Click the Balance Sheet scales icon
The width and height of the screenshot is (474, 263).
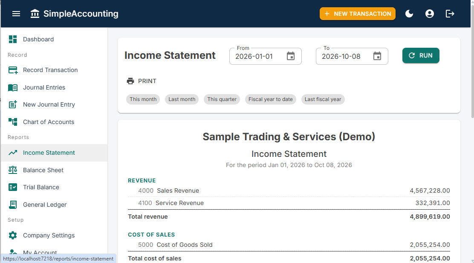[13, 170]
